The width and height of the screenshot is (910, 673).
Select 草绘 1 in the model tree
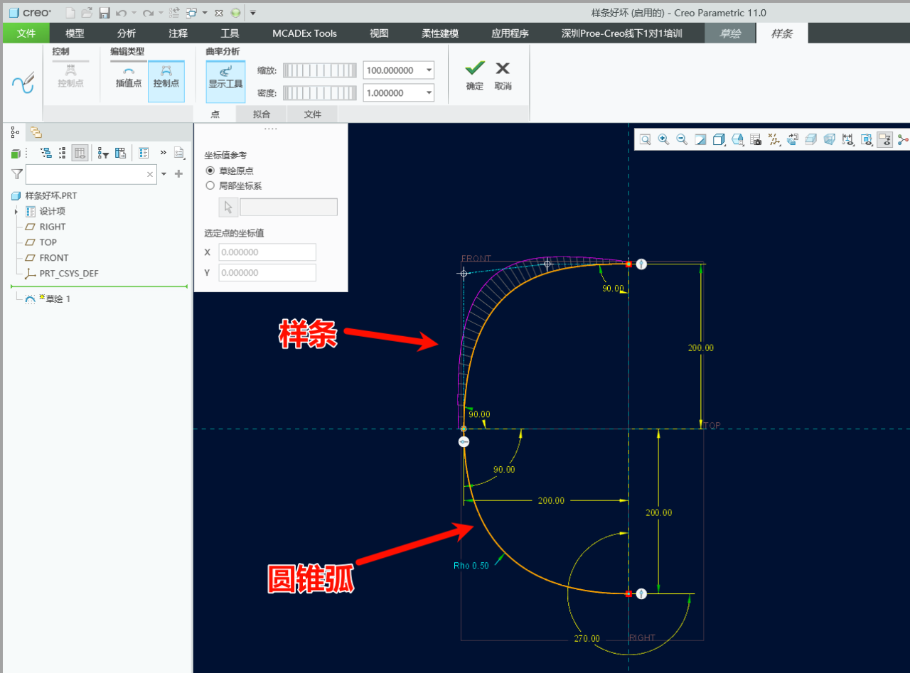pyautogui.click(x=58, y=299)
